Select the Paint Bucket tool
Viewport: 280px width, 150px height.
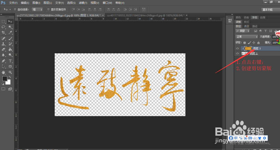10,50
